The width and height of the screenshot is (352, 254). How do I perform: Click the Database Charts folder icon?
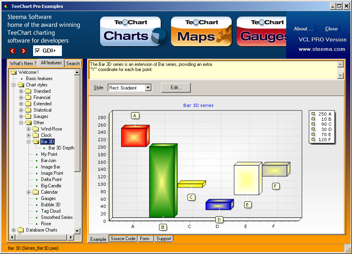pos(21,230)
